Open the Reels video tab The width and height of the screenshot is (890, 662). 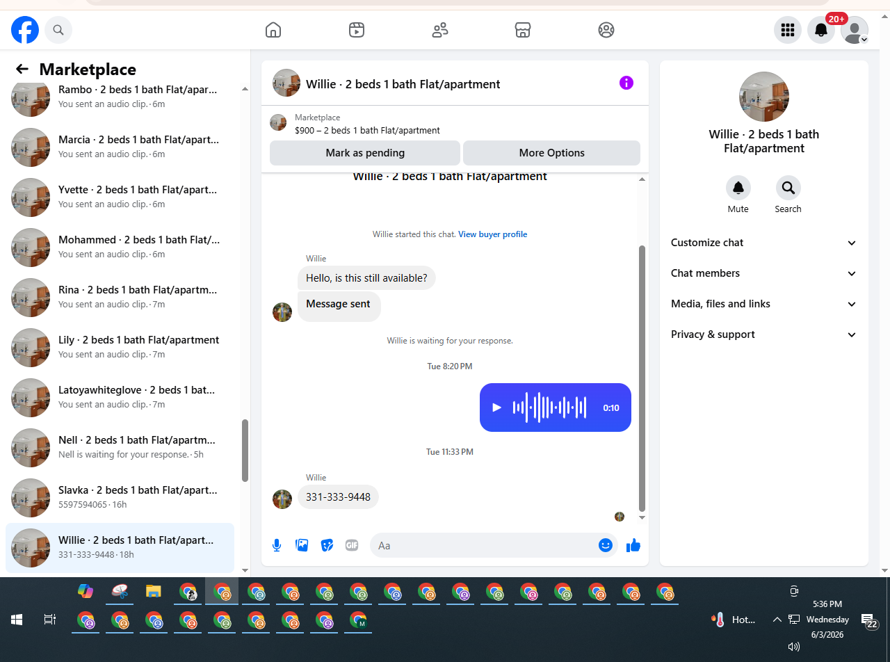coord(357,30)
